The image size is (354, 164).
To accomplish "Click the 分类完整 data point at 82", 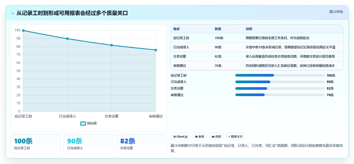I will 112,45.
